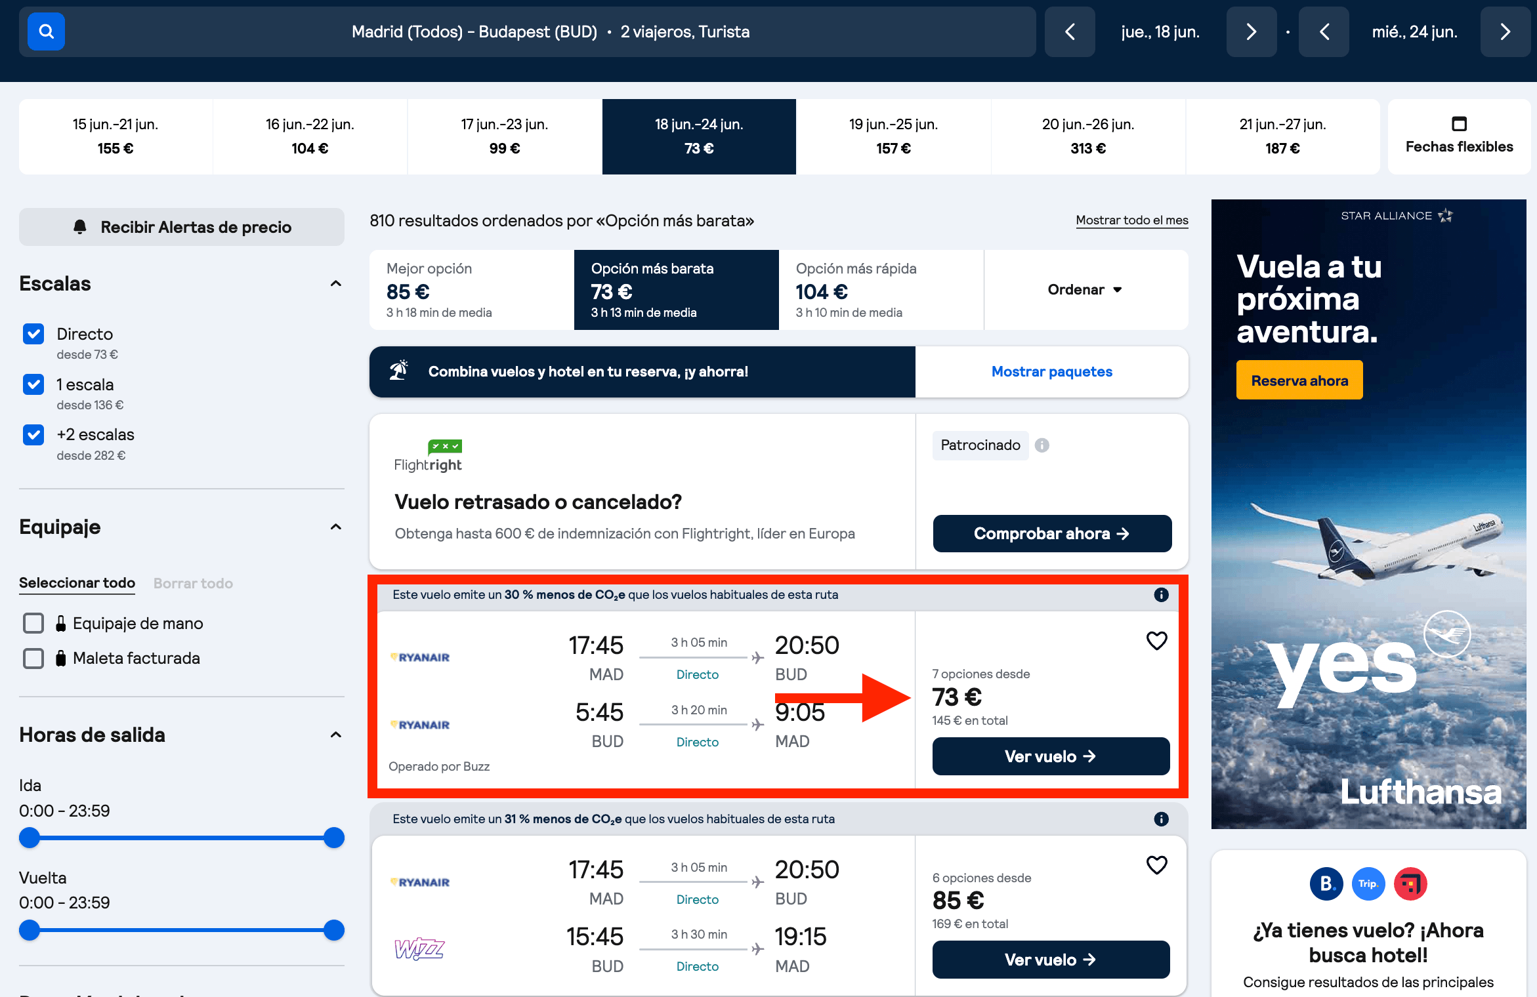Click the beach umbrella packages icon
The width and height of the screenshot is (1537, 997).
coord(398,371)
